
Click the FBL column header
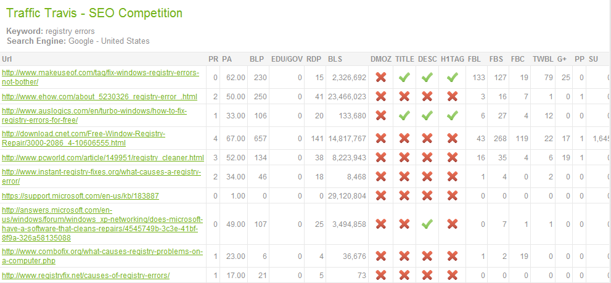(x=474, y=59)
